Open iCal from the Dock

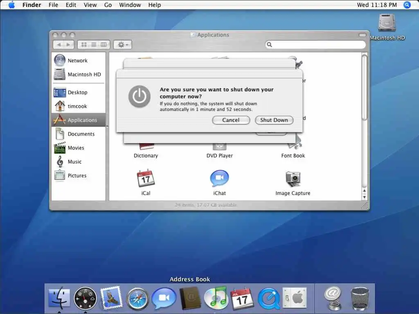242,298
